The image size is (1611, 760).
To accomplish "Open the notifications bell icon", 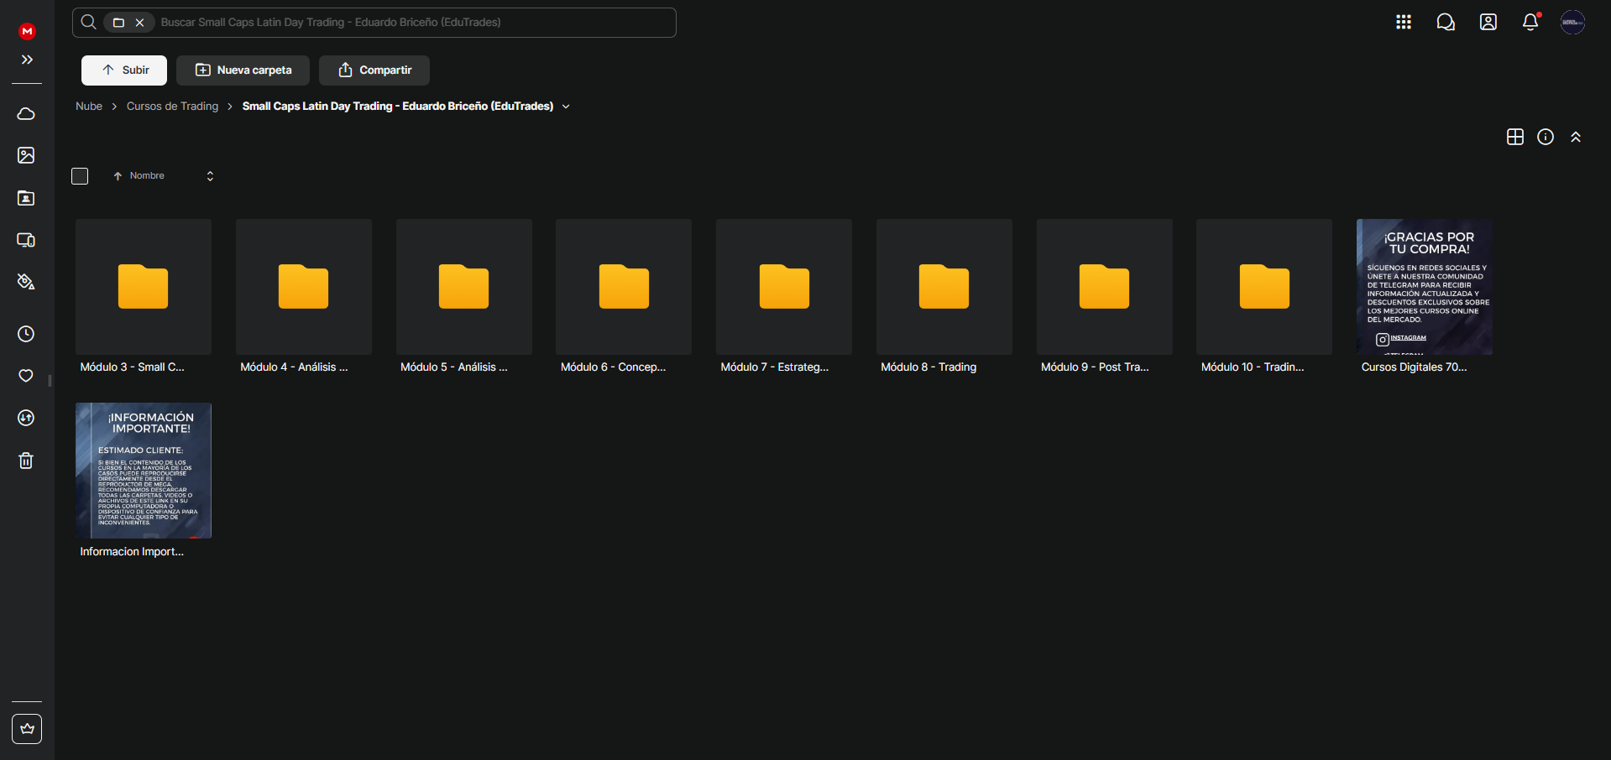I will 1530,22.
